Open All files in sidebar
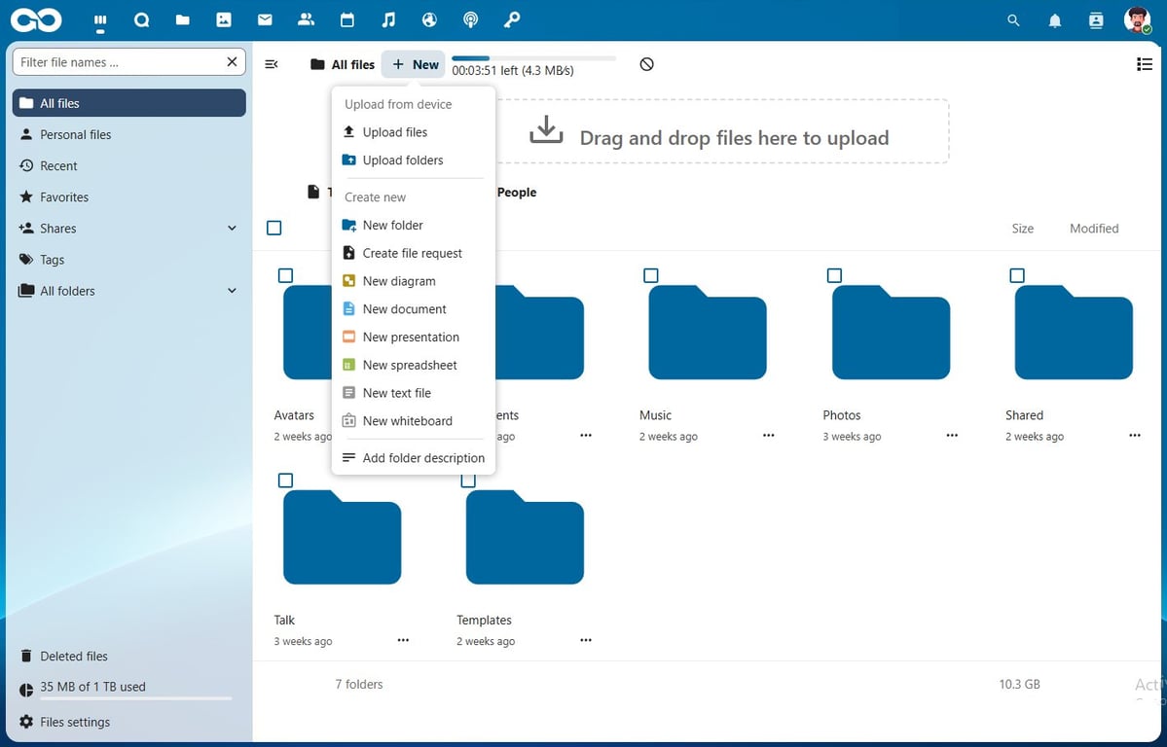Screen dimensions: 1167x747 (128, 103)
